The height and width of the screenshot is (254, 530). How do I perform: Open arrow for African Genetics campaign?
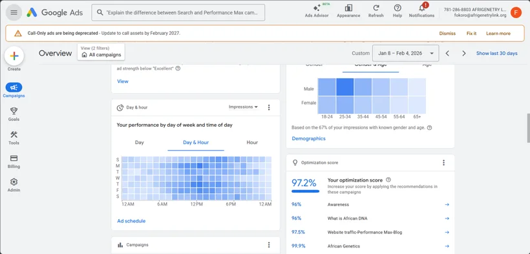coord(447,246)
